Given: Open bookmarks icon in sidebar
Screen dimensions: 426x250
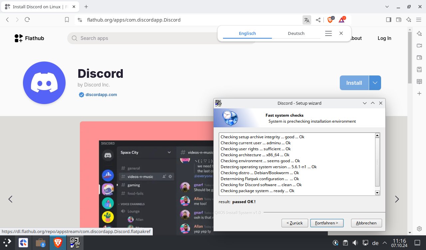Looking at the screenshot, I should pyautogui.click(x=419, y=69).
